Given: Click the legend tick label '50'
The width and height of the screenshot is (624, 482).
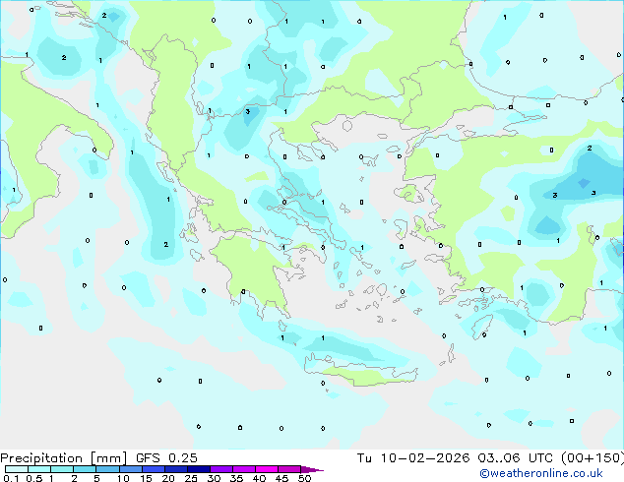Looking at the screenshot, I should pyautogui.click(x=304, y=478).
